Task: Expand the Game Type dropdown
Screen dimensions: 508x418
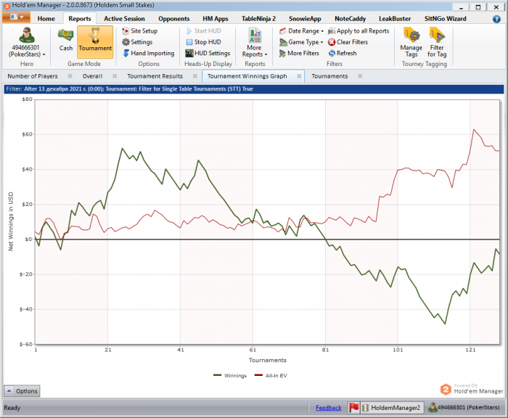Action: click(x=300, y=42)
